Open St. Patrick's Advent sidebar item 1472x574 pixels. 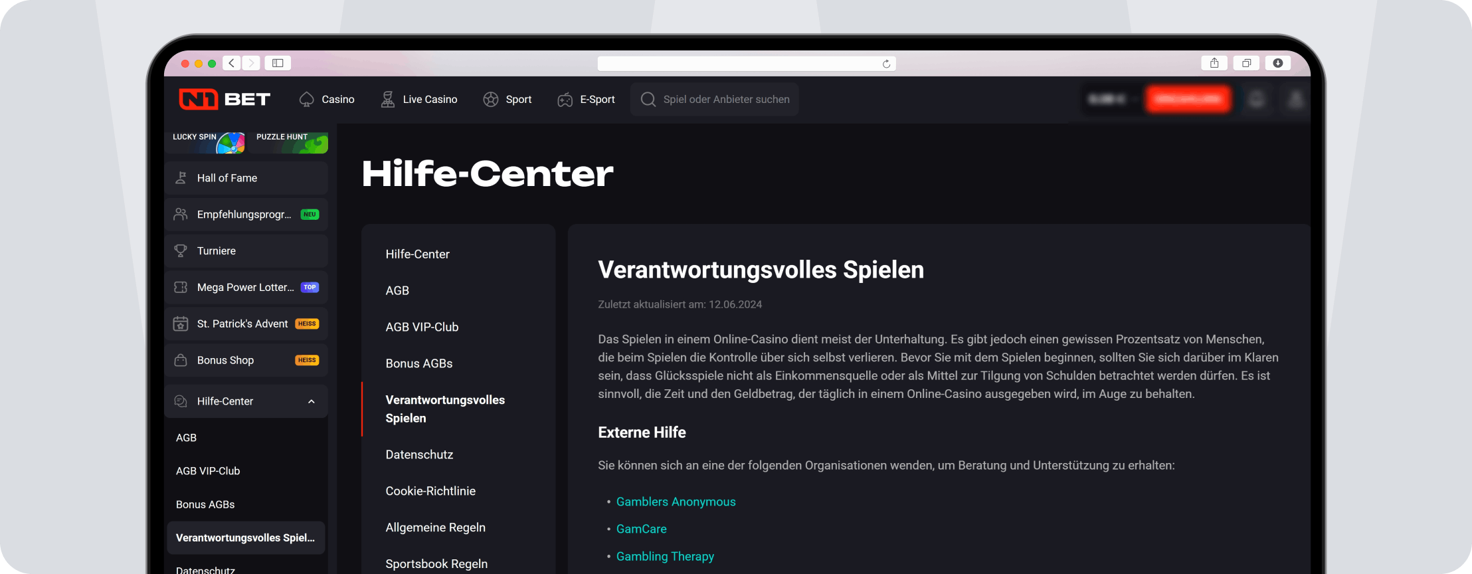tap(246, 324)
